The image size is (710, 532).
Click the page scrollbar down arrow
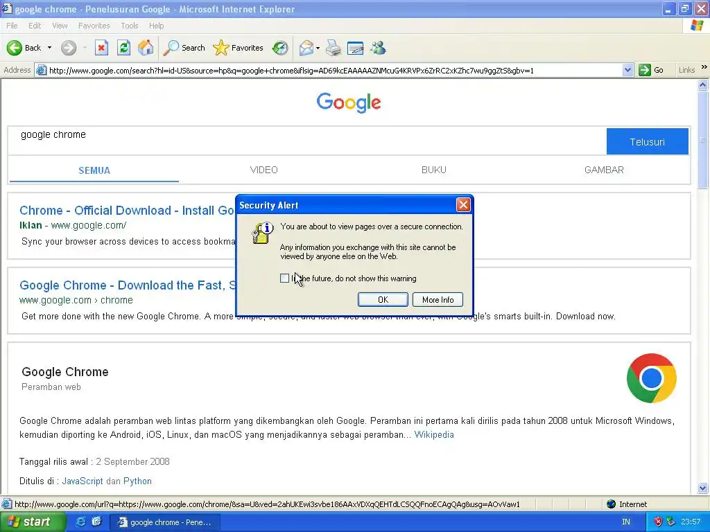703,488
